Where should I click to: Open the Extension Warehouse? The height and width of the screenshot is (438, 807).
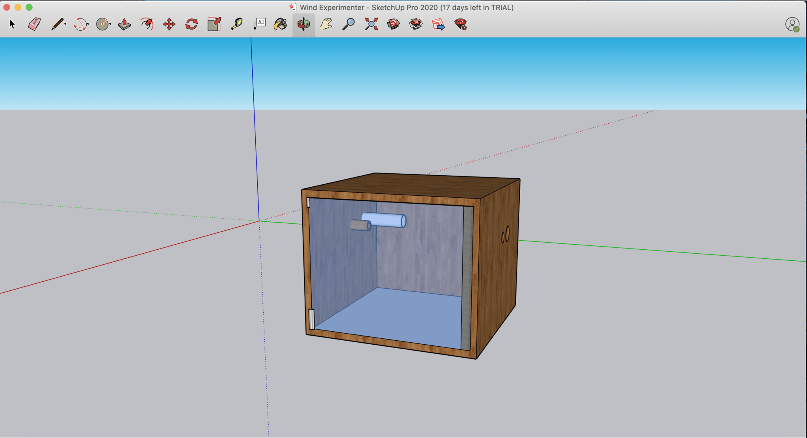[x=416, y=24]
